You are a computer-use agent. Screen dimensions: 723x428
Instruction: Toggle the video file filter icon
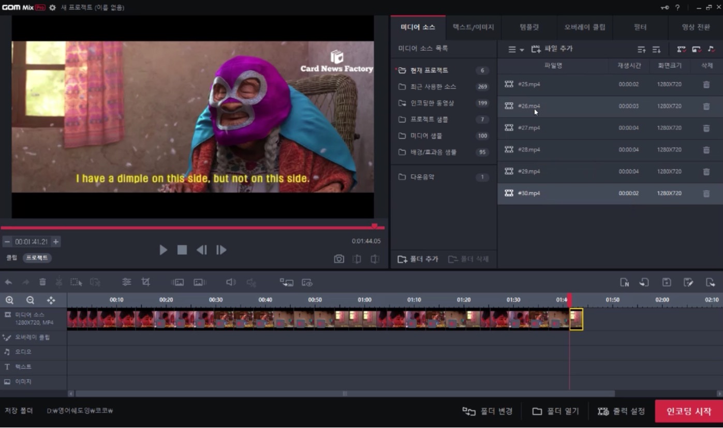(x=681, y=49)
